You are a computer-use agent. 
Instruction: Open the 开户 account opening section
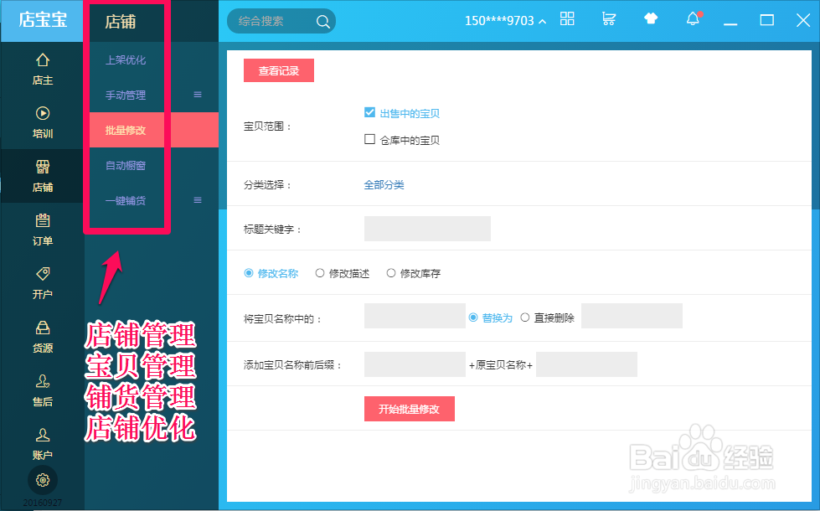(43, 283)
